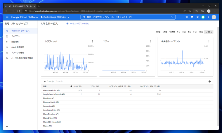
Task: Select the 4日 time range
Action: 190,32
